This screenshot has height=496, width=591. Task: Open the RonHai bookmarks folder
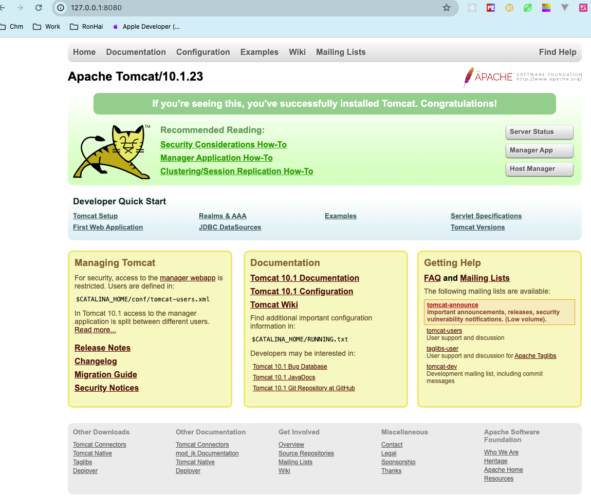coord(86,26)
